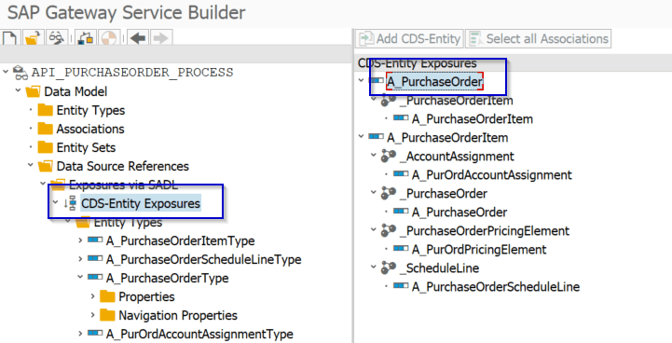
Task: Click the Navigation Properties folder icon
Action: click(x=107, y=316)
